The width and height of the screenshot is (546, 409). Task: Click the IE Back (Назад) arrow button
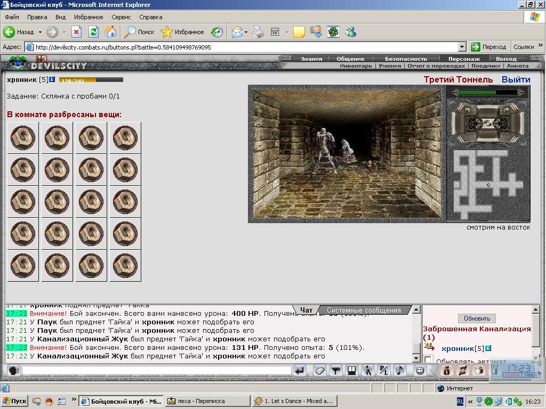(9, 32)
